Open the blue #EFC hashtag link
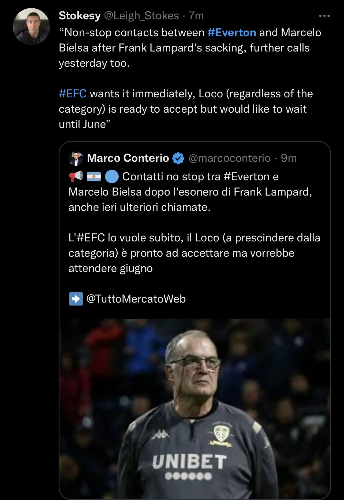Screen dimensions: 344x500 click(x=73, y=94)
